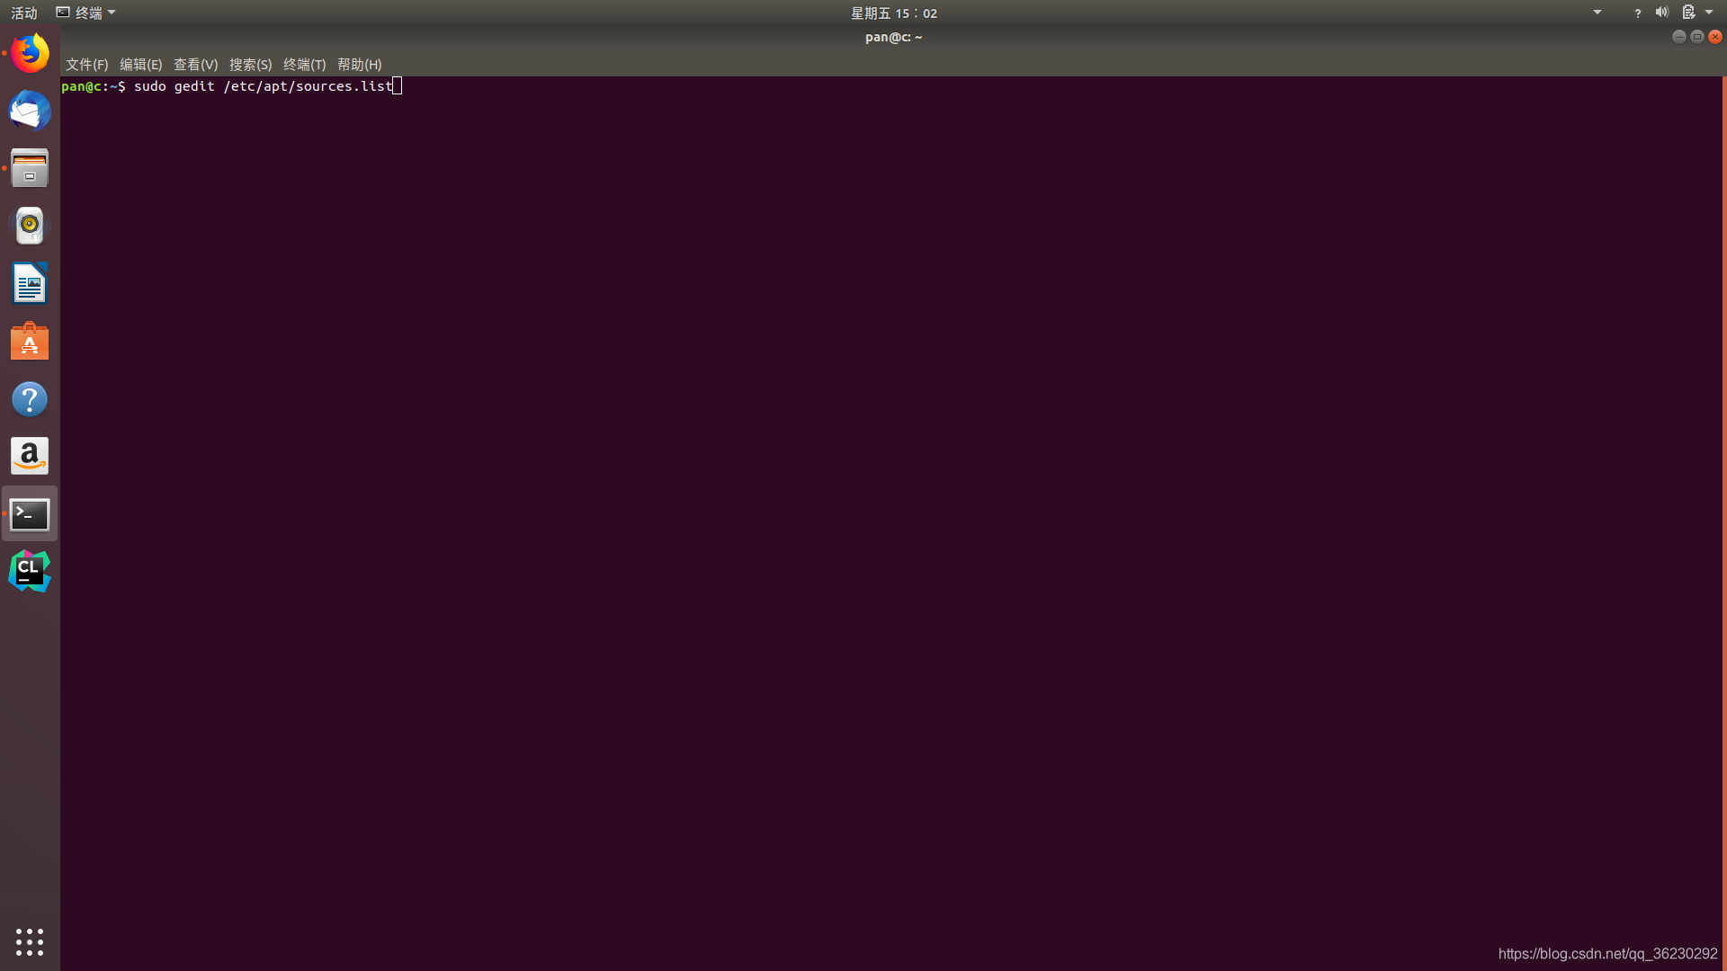The height and width of the screenshot is (971, 1727).
Task: Open CLion from the dock
Action: tap(30, 571)
